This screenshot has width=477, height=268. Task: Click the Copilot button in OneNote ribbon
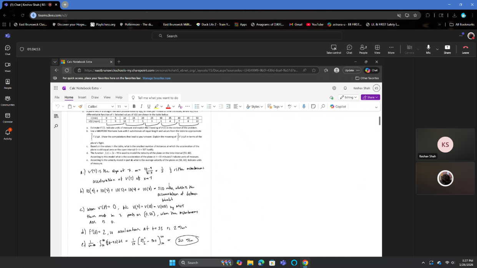click(338, 106)
